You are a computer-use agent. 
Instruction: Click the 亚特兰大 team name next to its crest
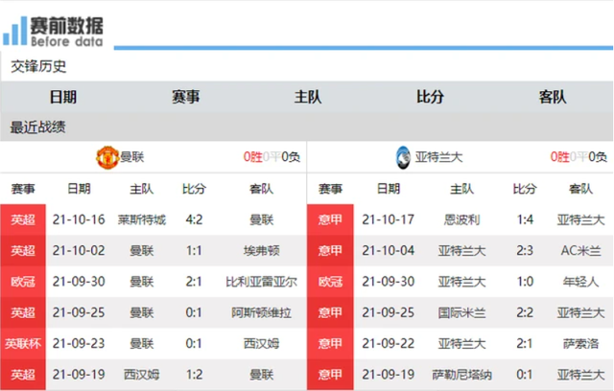coord(439,157)
